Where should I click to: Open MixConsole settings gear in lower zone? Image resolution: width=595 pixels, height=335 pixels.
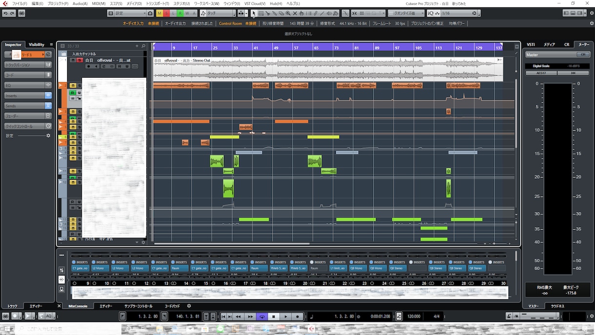tap(189, 306)
